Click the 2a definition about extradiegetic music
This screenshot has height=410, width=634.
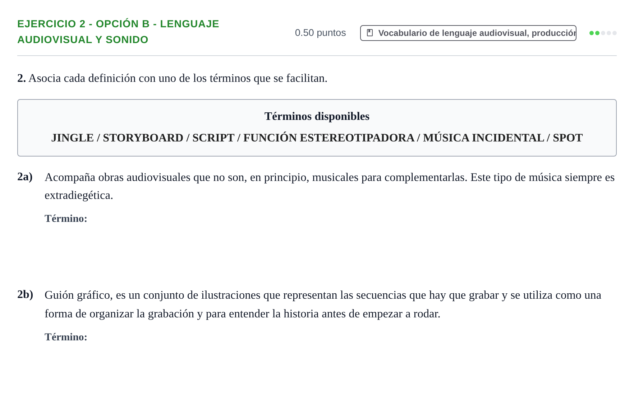330,186
